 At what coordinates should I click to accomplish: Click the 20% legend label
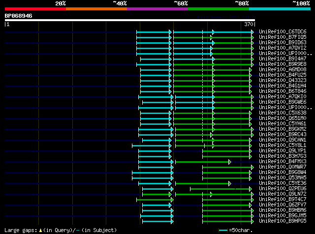[61, 3]
